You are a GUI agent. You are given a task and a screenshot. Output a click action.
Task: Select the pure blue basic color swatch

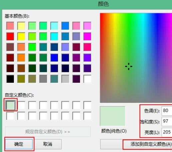[54, 58]
